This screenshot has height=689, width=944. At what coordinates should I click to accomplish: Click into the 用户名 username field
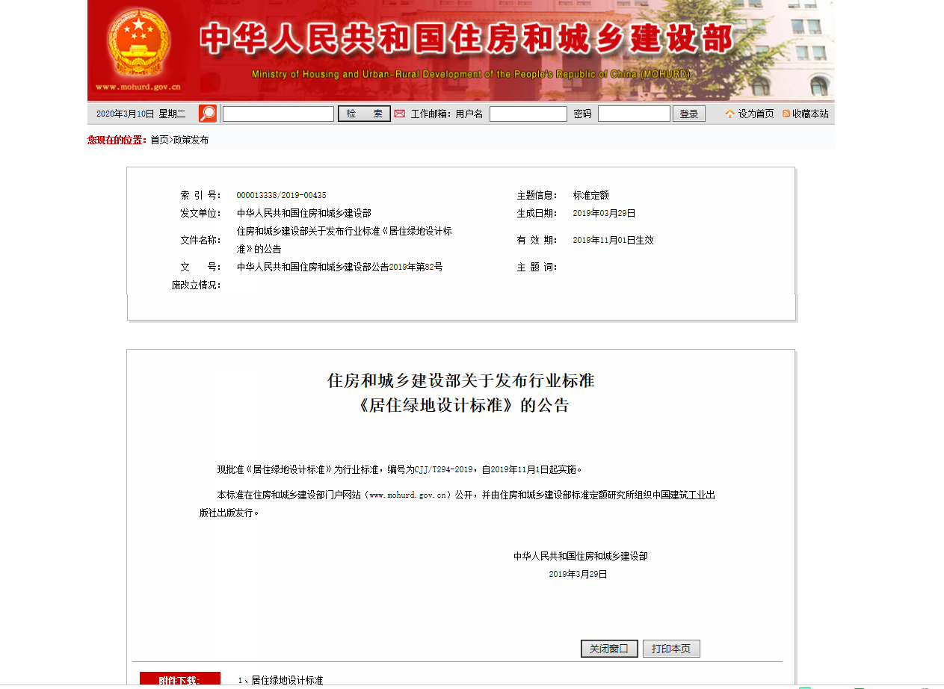(528, 114)
